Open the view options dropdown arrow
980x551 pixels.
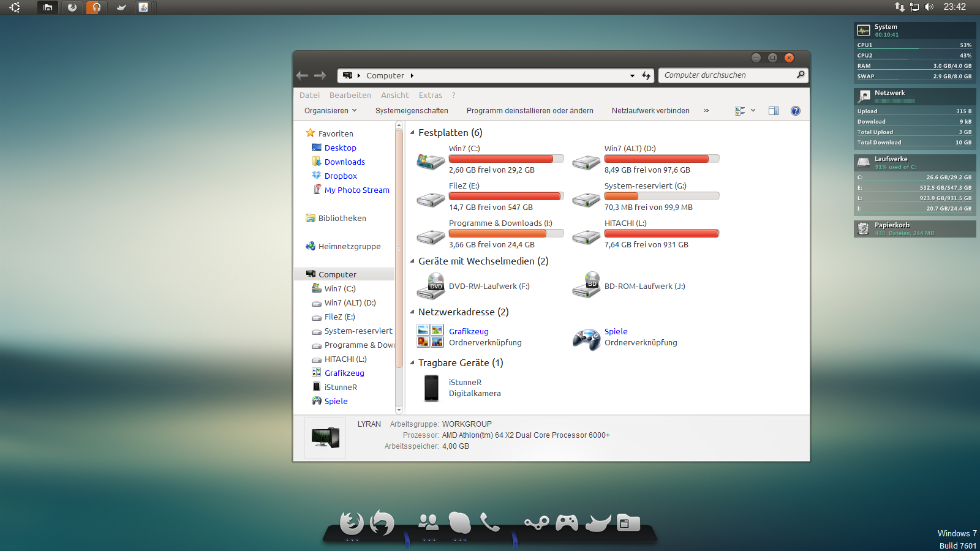click(x=753, y=111)
